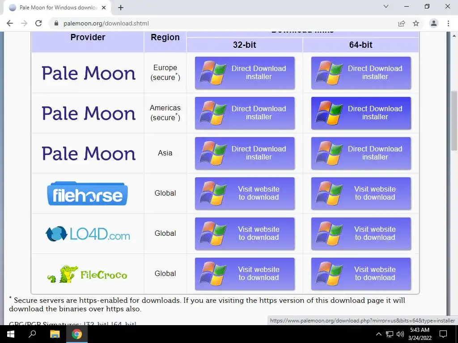Open the Windows Start menu
Image resolution: width=458 pixels, height=343 pixels.
(11, 334)
